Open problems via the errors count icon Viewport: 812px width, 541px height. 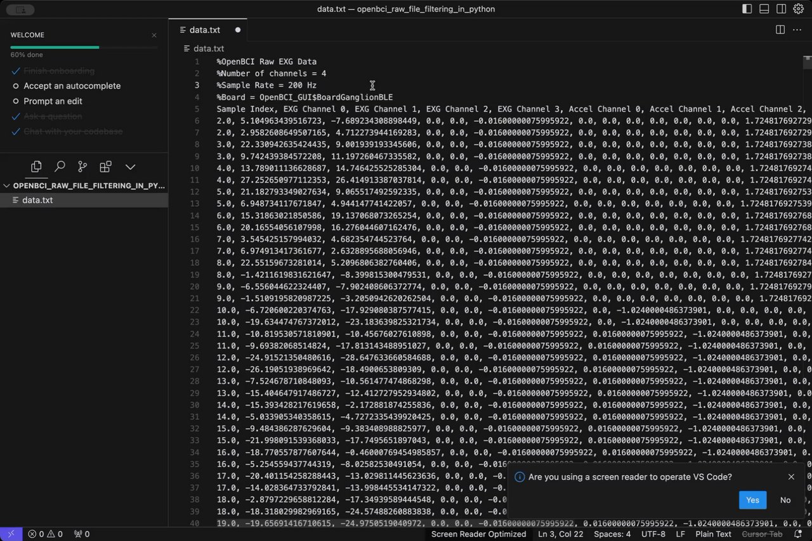pyautogui.click(x=33, y=534)
